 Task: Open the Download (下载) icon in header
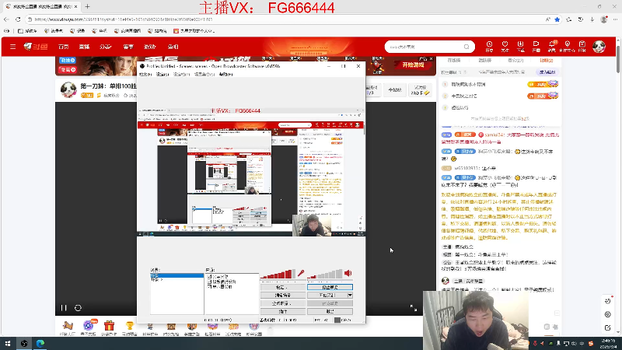click(520, 47)
